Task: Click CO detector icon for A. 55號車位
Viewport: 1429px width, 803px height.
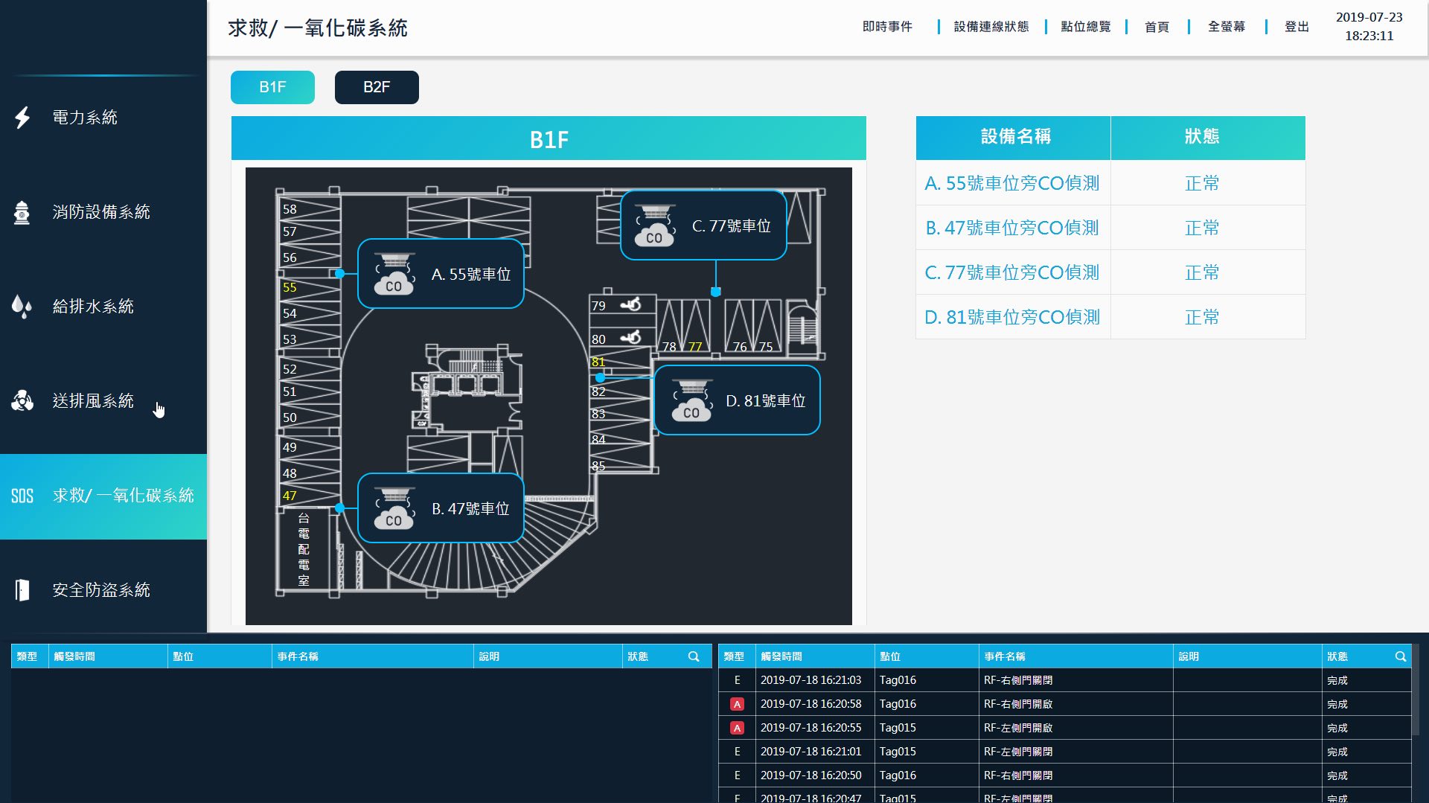Action: point(394,274)
